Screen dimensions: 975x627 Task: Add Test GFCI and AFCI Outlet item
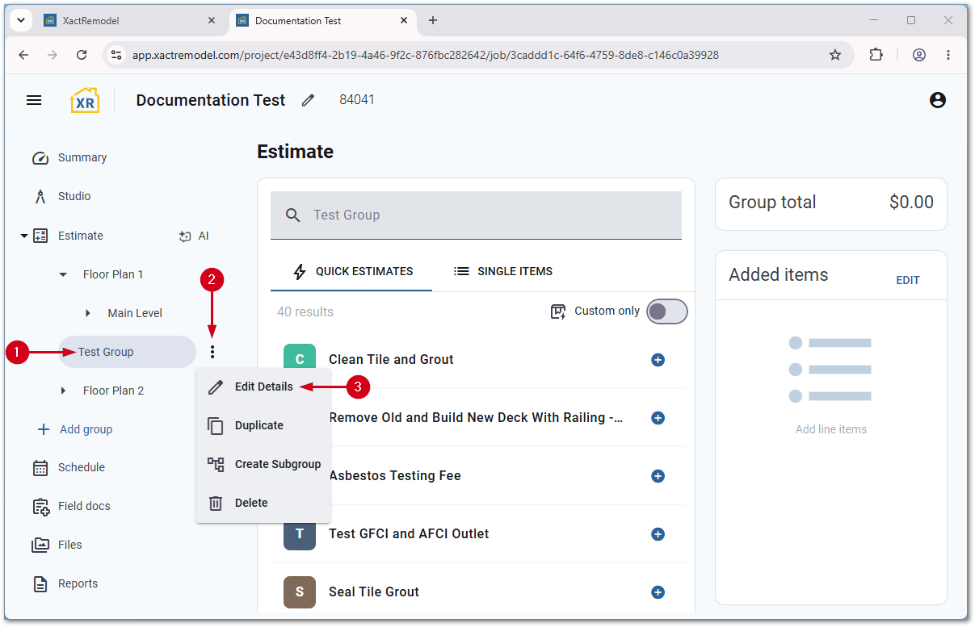[658, 534]
